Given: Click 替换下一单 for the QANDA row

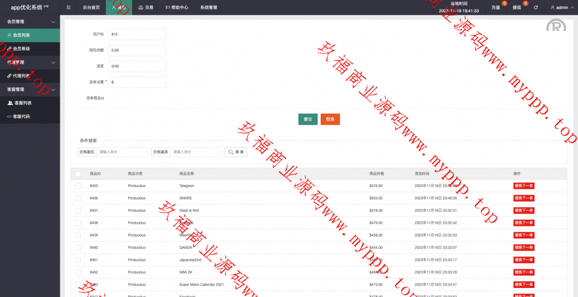Looking at the screenshot, I should point(523,247).
